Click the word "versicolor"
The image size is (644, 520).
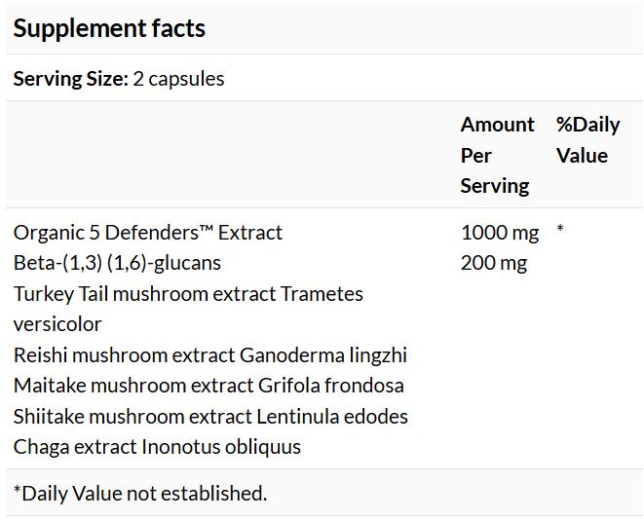point(57,323)
